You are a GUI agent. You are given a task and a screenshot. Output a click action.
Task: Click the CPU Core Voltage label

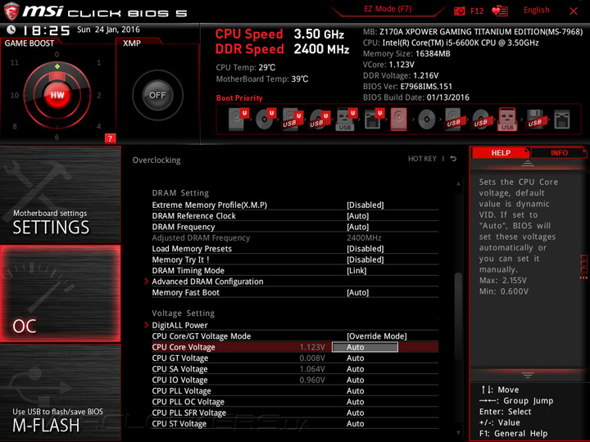coord(184,347)
